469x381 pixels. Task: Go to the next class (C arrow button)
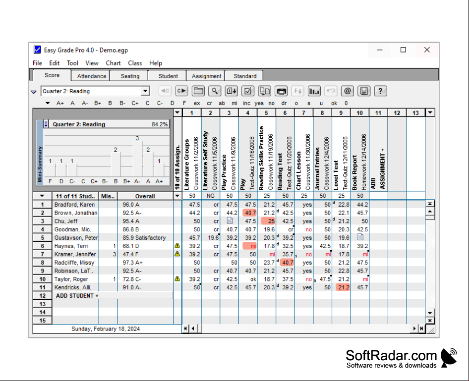point(181,91)
